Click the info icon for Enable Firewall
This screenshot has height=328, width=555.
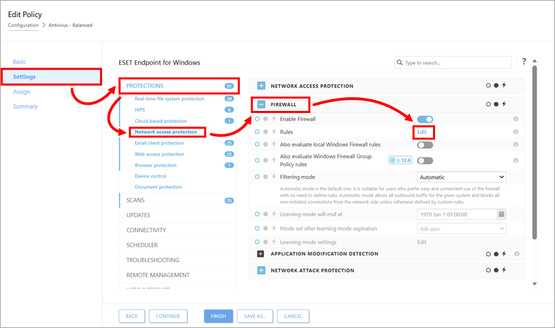coord(515,119)
